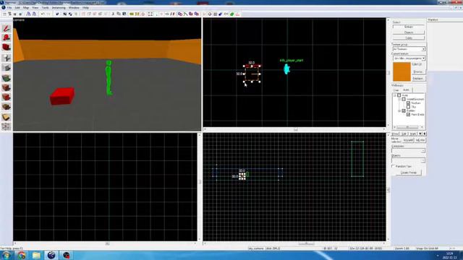The height and width of the screenshot is (260, 463).
Task: Toggle the 3D grid toolbar icon
Action: pyautogui.click(x=9, y=14)
